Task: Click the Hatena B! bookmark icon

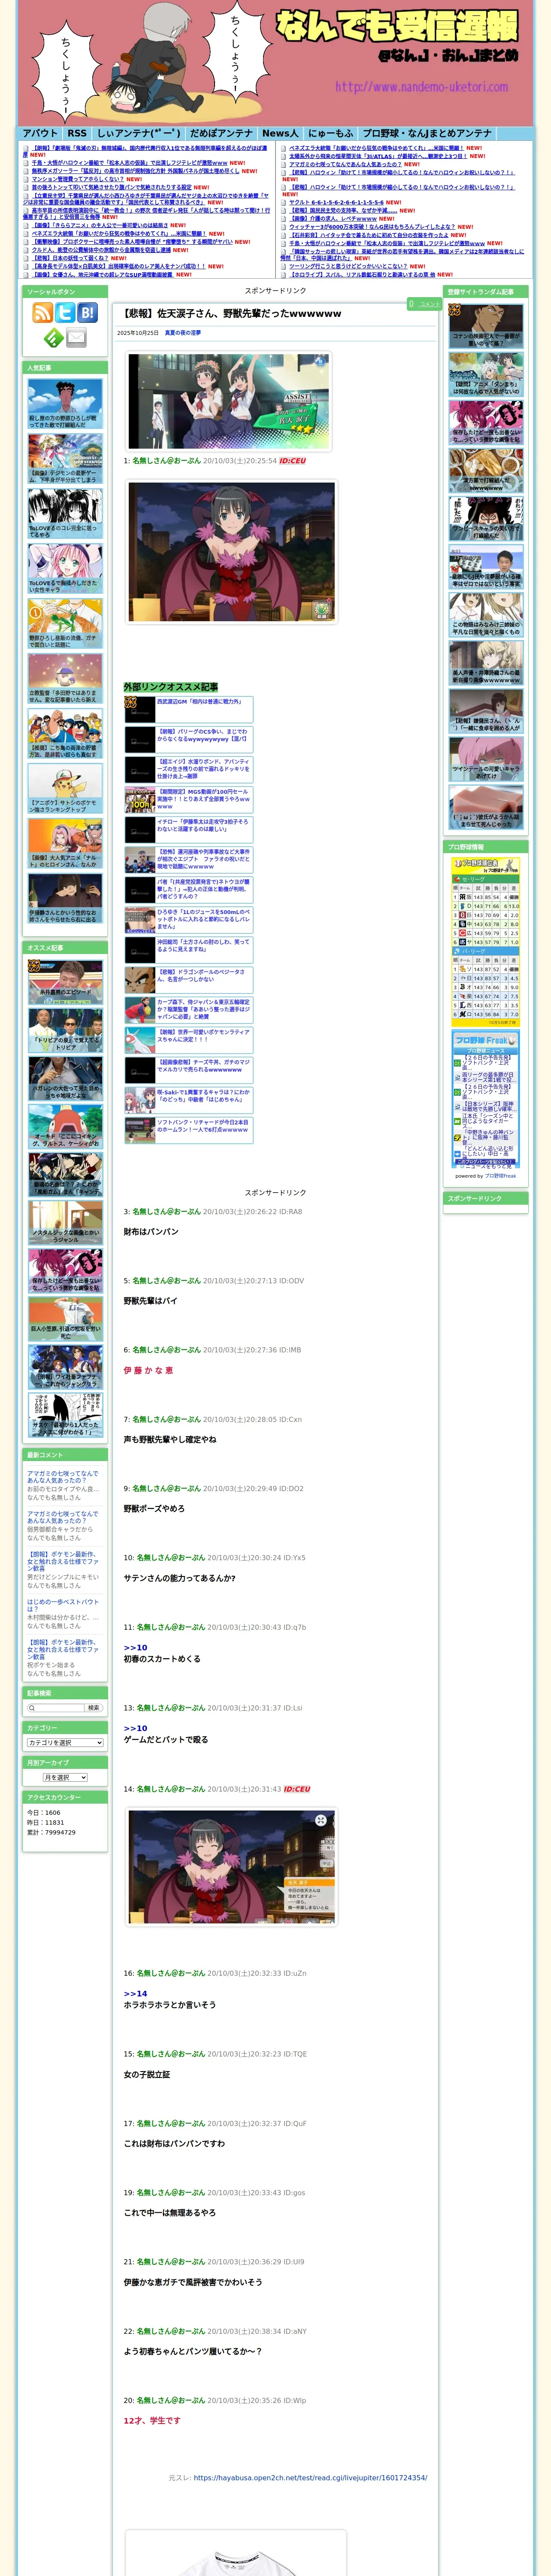Action: coord(87,312)
